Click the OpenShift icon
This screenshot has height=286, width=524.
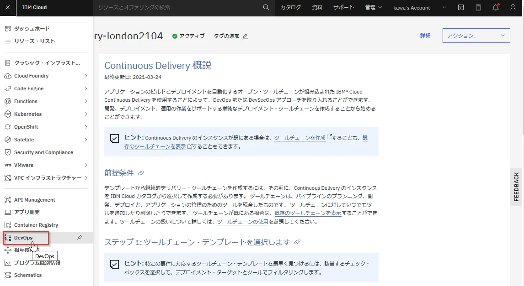[x=8, y=127]
